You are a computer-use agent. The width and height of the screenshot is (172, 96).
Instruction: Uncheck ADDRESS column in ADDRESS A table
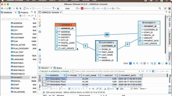coord(57,32)
